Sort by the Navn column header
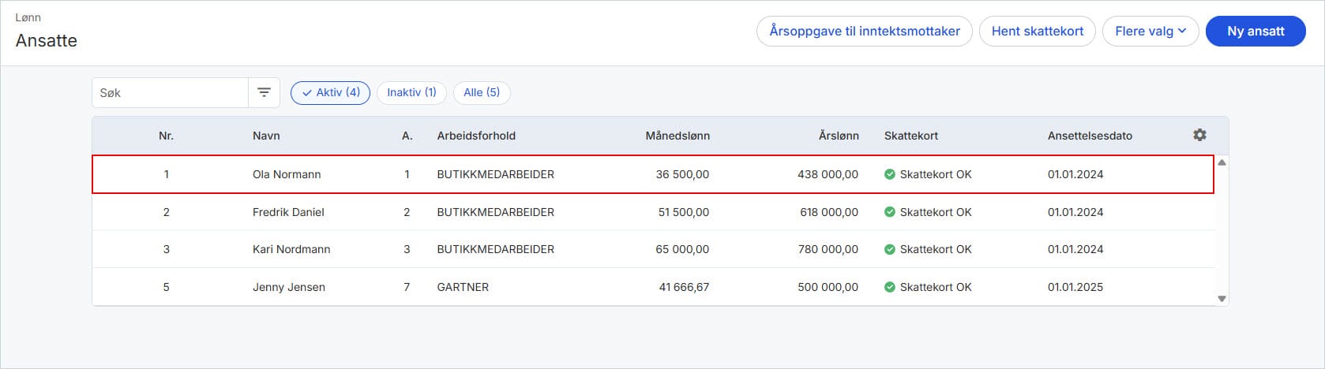Viewport: 1325px width, 369px height. click(266, 136)
